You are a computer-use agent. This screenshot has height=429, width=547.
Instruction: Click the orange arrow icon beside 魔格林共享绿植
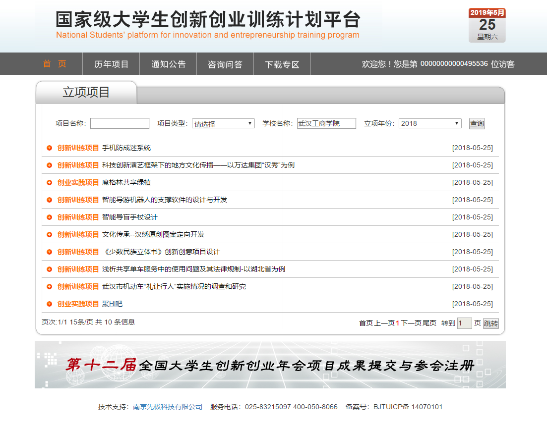coord(49,183)
